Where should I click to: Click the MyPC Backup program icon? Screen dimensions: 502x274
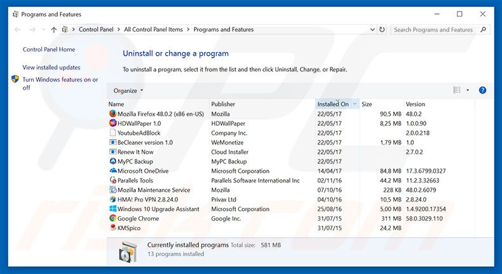[x=112, y=161]
